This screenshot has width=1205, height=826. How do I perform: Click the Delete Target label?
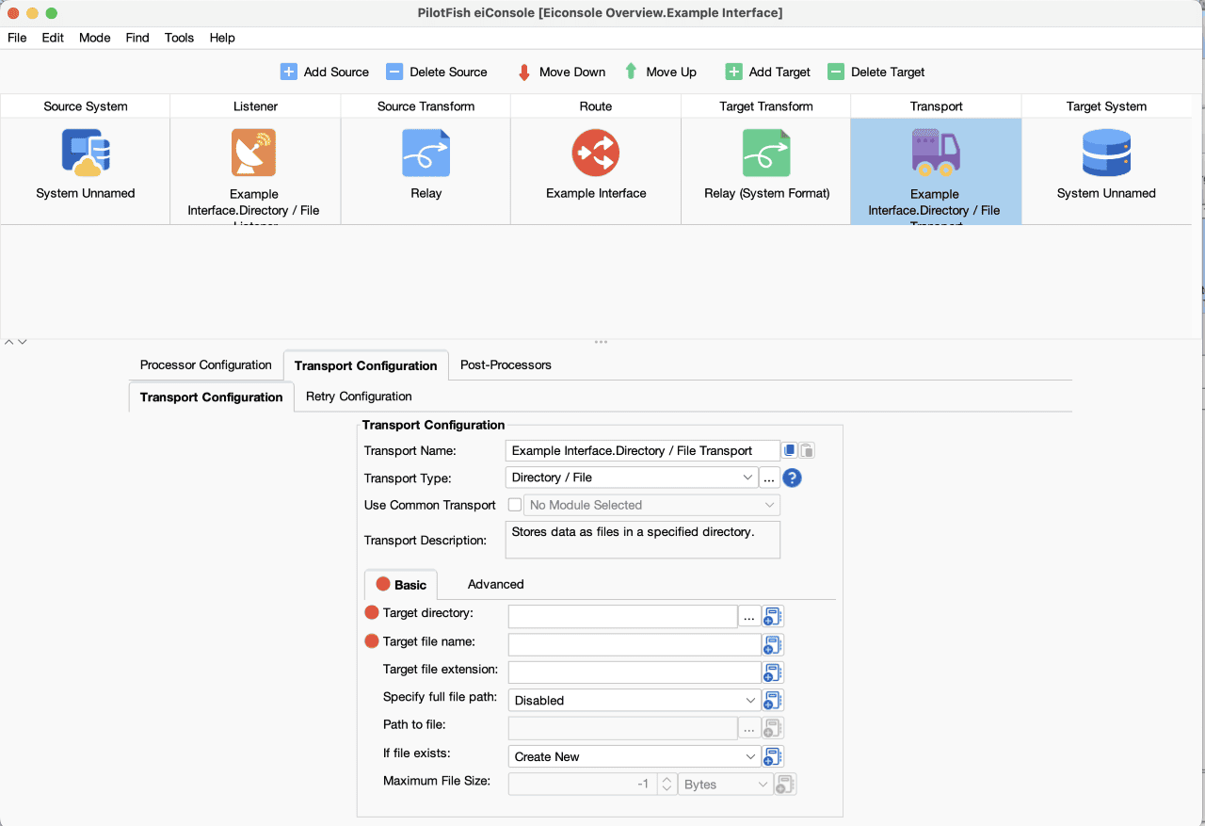[x=888, y=72]
